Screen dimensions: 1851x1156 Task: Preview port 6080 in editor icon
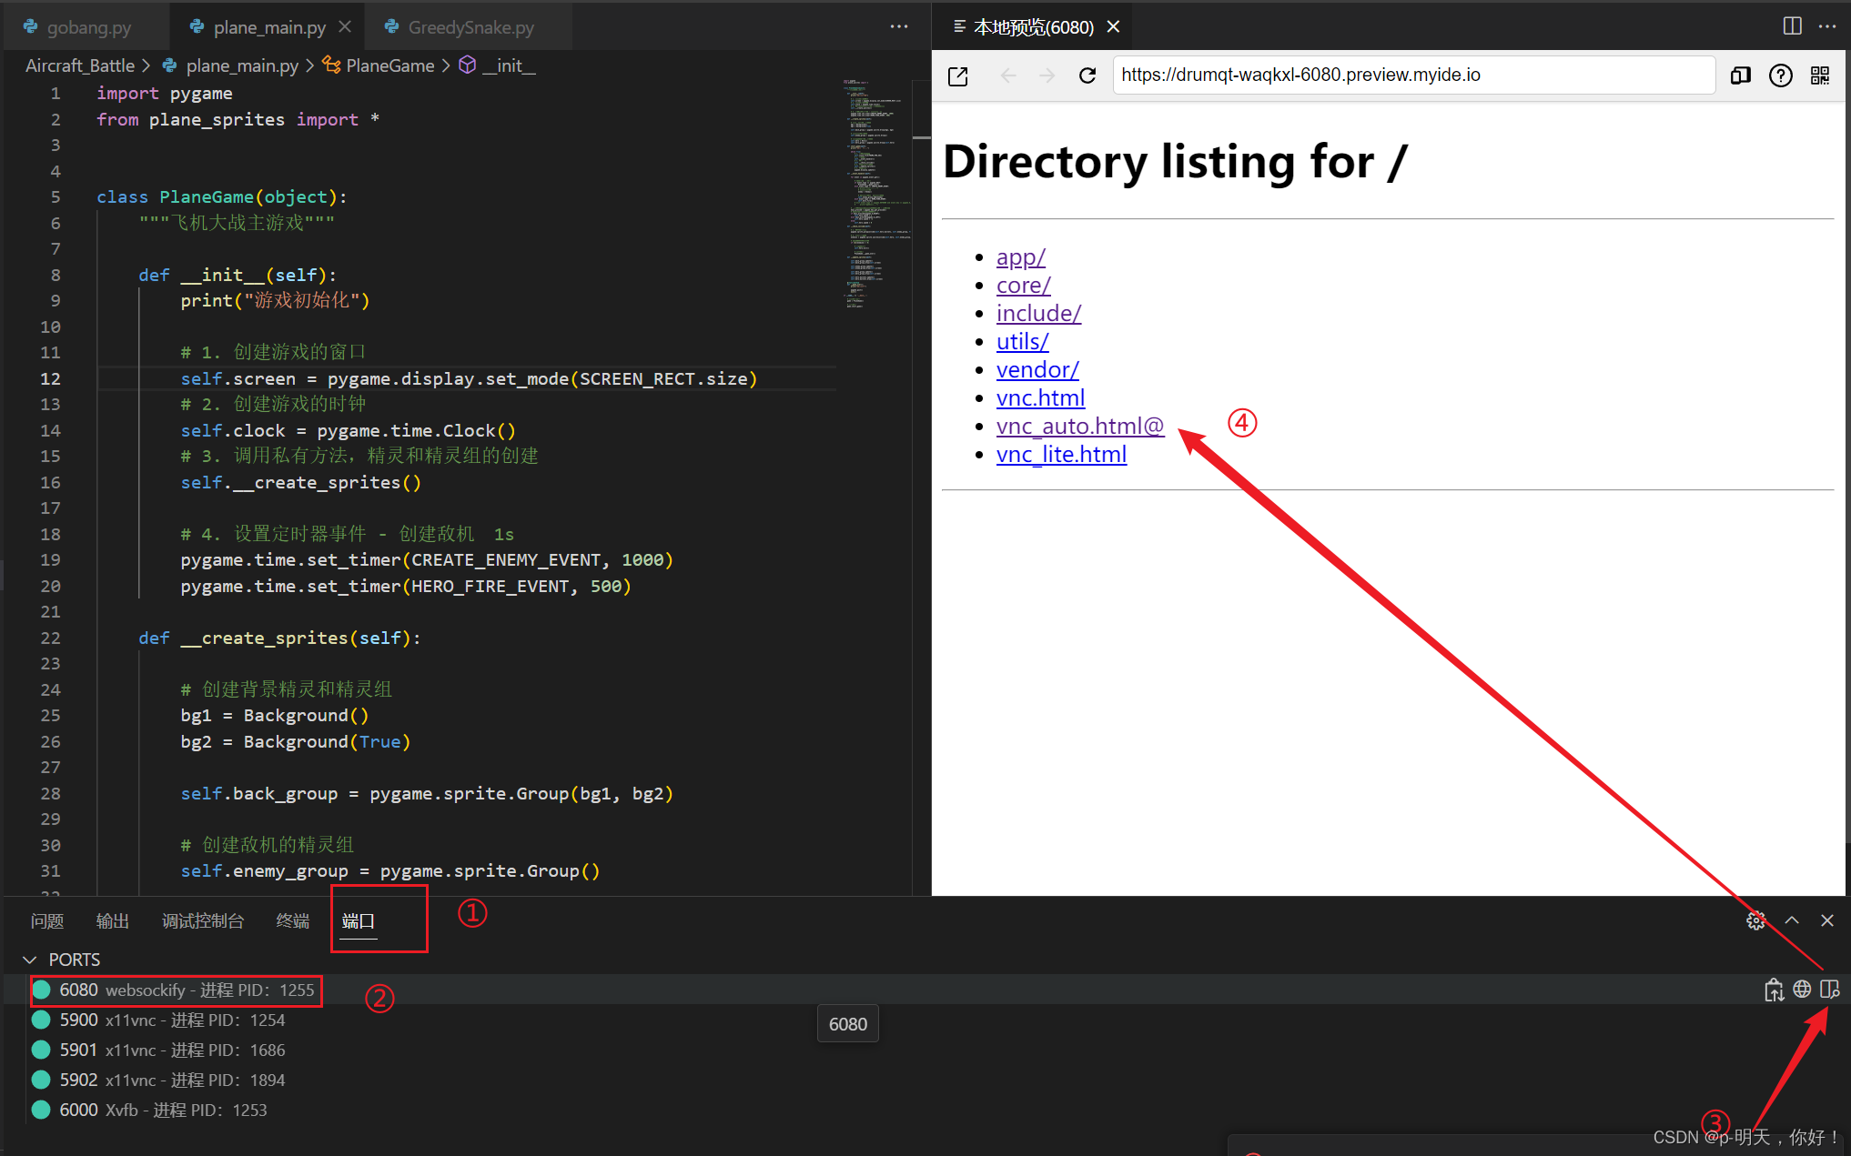(1830, 989)
